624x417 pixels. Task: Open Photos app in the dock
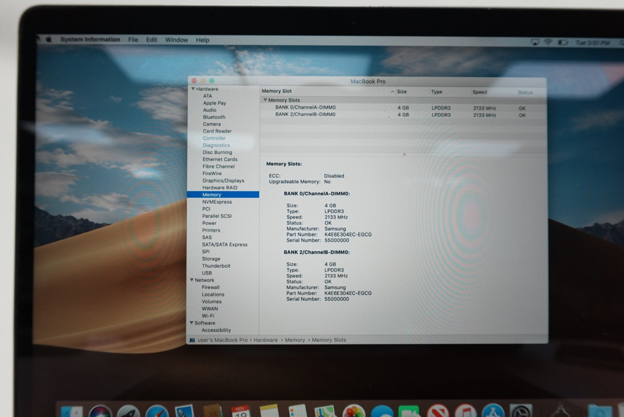[354, 412]
